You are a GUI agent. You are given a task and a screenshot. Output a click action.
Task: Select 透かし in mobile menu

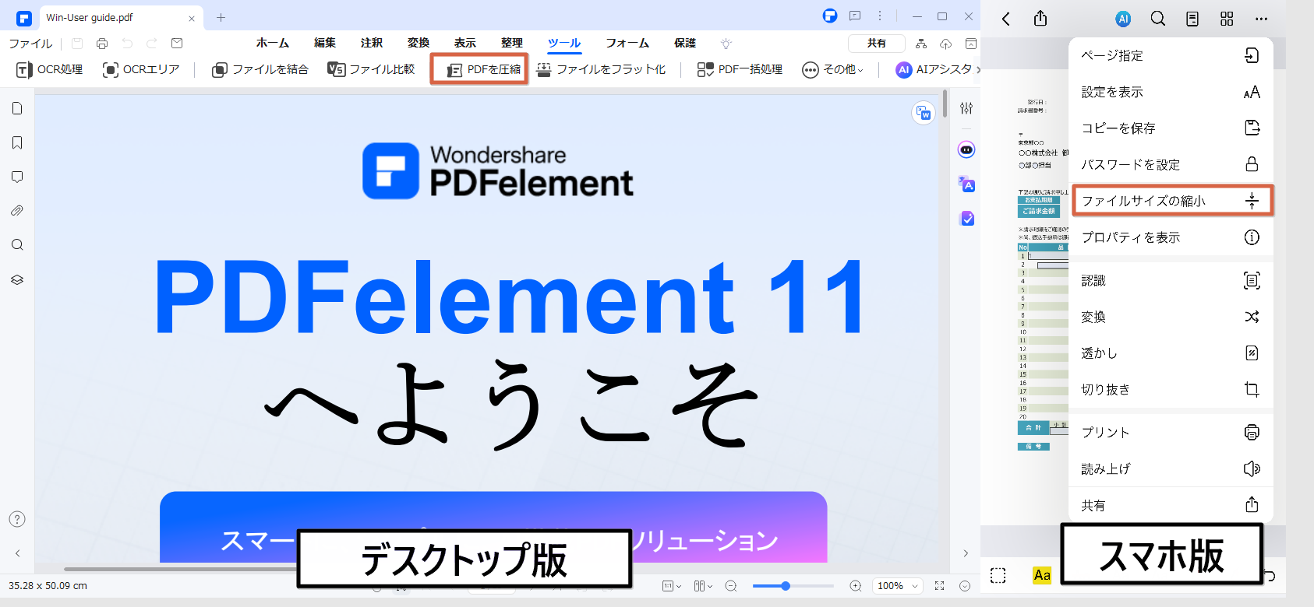click(x=1171, y=353)
